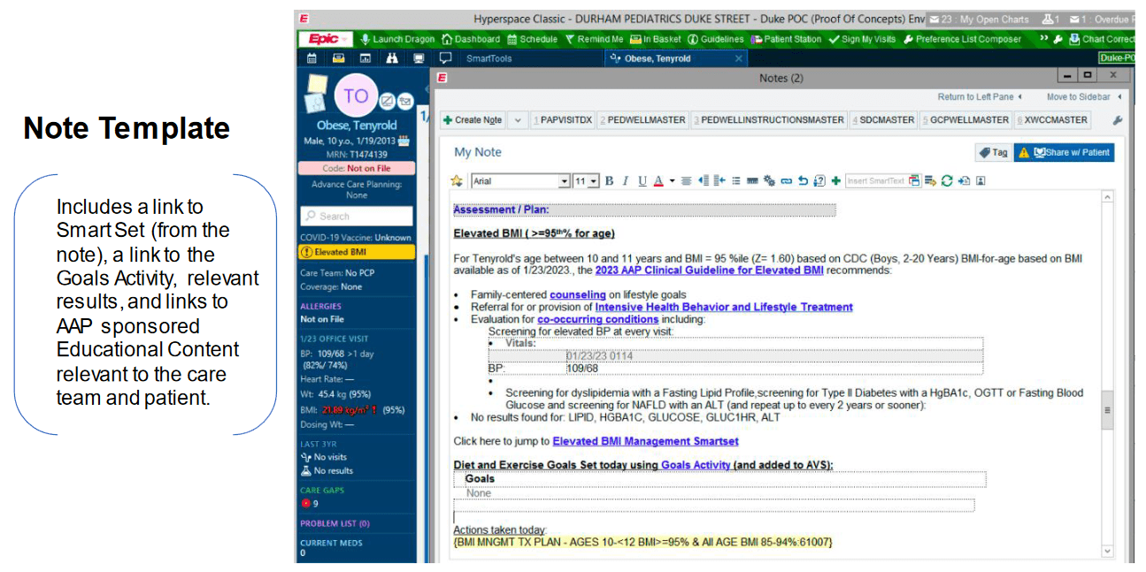The image size is (1146, 572).
Task: Click the sidebar Search field
Action: [x=357, y=216]
